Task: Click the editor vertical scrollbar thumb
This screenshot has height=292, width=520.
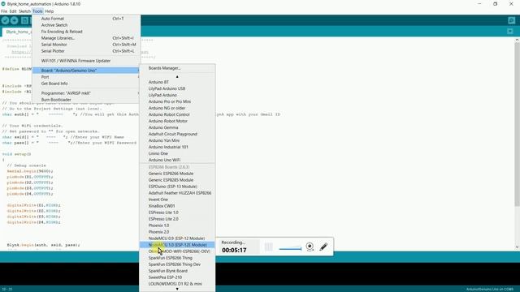Action: point(517,125)
